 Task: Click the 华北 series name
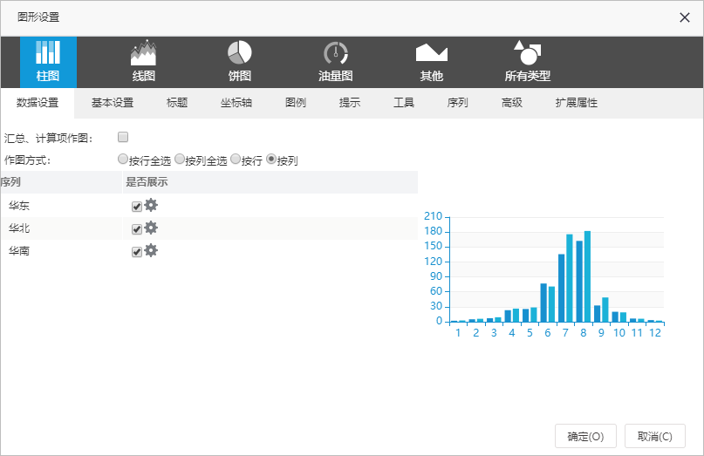[19, 228]
